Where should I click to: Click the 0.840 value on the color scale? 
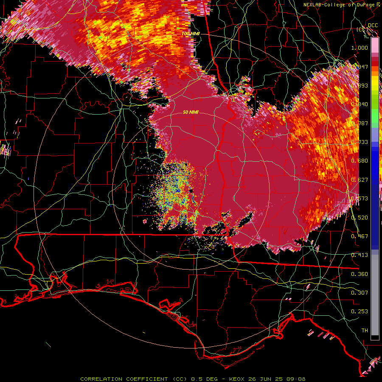pos(360,104)
